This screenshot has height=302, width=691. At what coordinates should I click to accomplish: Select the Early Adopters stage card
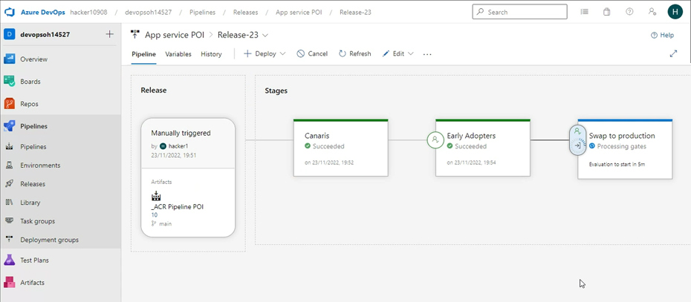[x=482, y=148]
